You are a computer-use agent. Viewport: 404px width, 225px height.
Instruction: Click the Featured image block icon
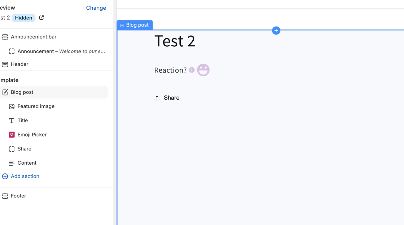[12, 106]
